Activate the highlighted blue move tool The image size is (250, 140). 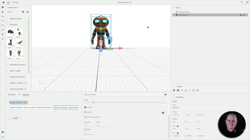click(x=3, y=16)
